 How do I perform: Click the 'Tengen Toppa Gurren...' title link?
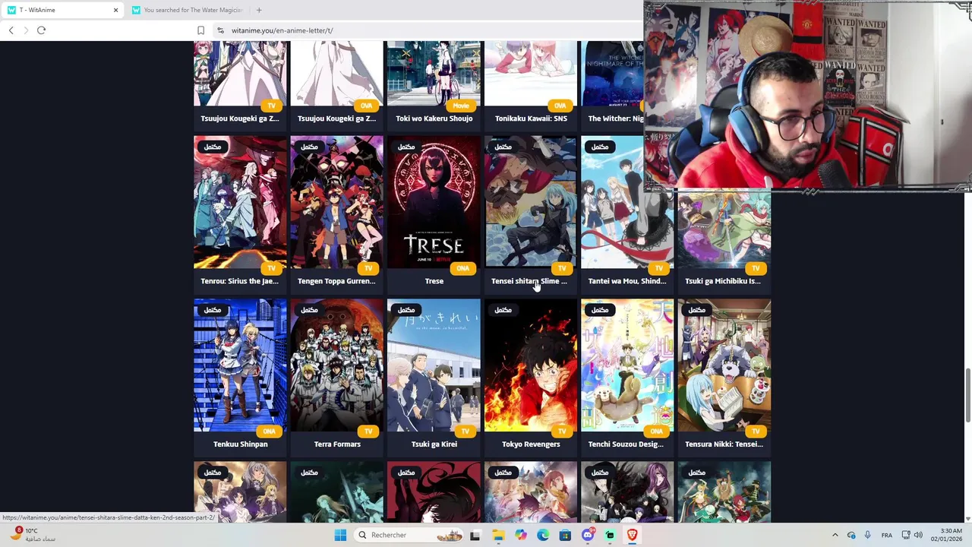[x=336, y=281]
